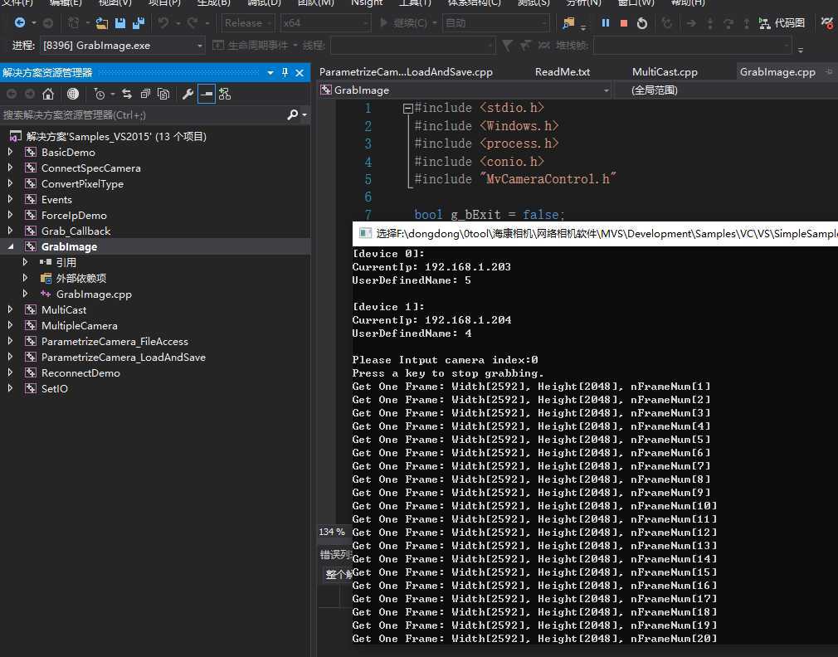The image size is (838, 657).
Task: Click the 134 % editor zoom level
Action: pos(331,532)
